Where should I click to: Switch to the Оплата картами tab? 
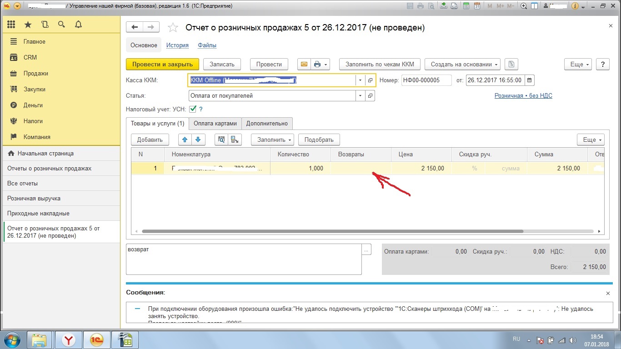(x=215, y=123)
